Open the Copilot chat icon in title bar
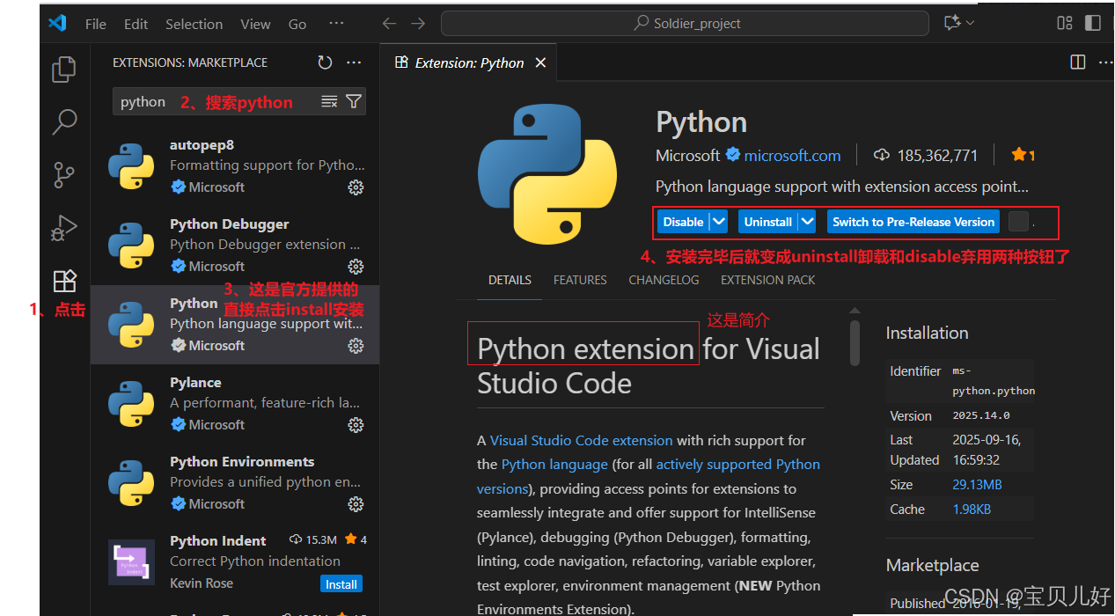Viewport: 1115px width, 616px height. (x=951, y=24)
